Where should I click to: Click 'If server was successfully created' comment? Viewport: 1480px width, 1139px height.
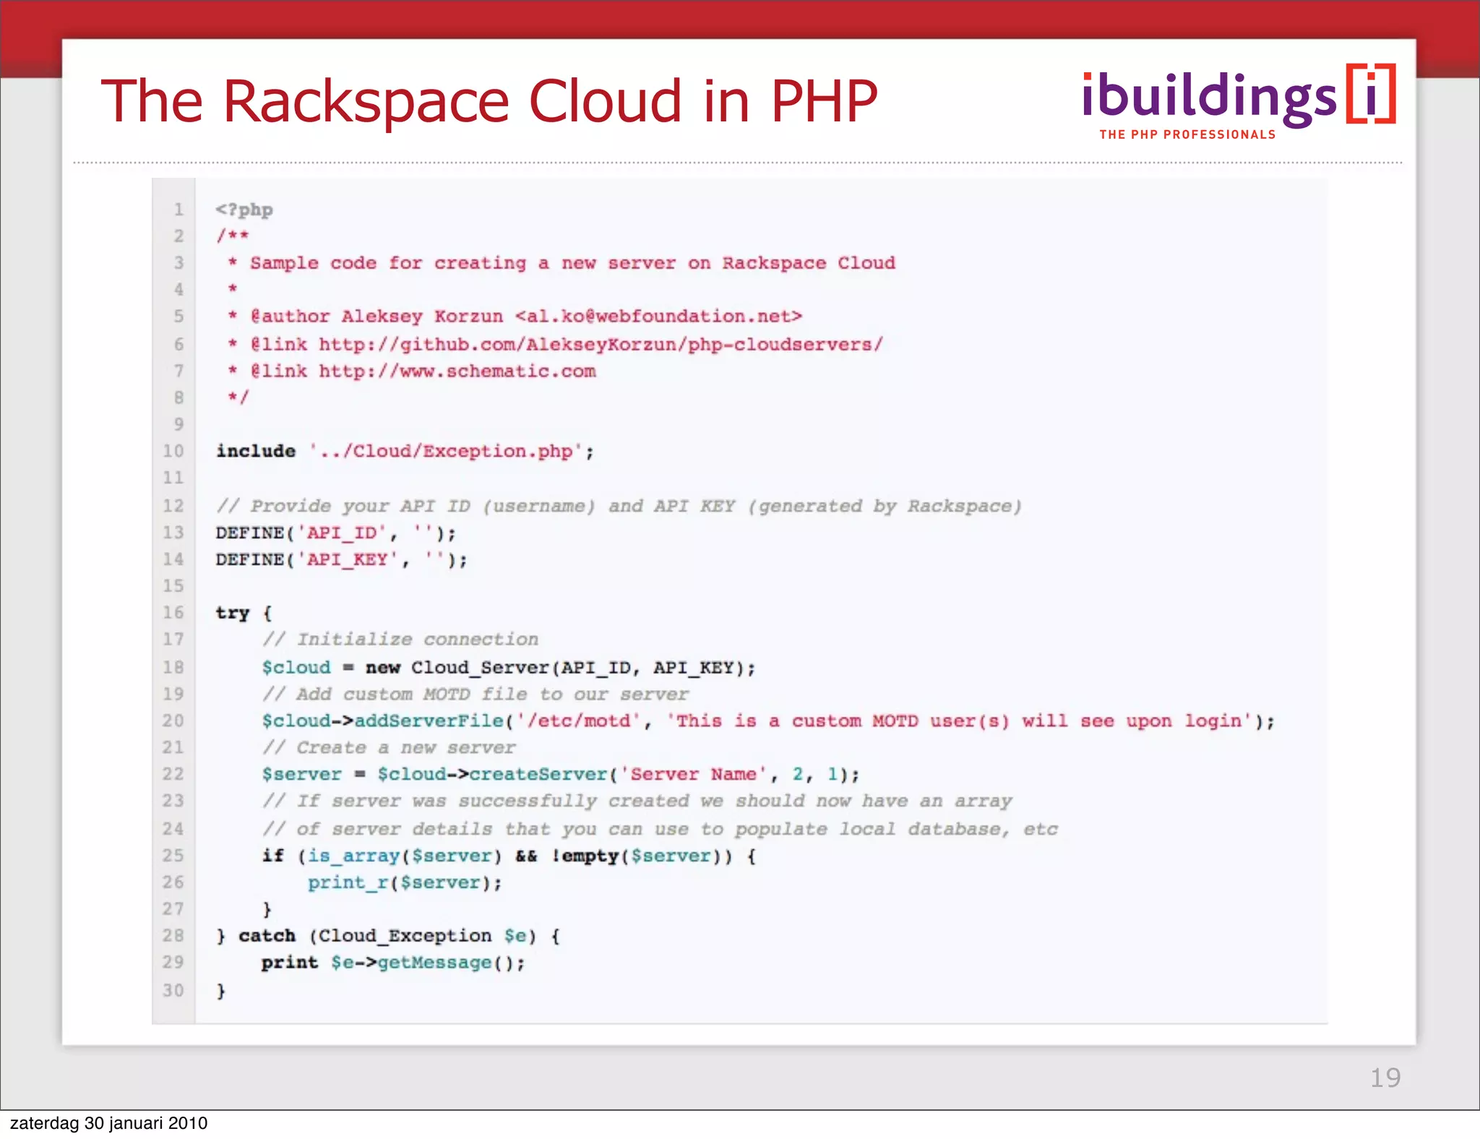click(637, 801)
